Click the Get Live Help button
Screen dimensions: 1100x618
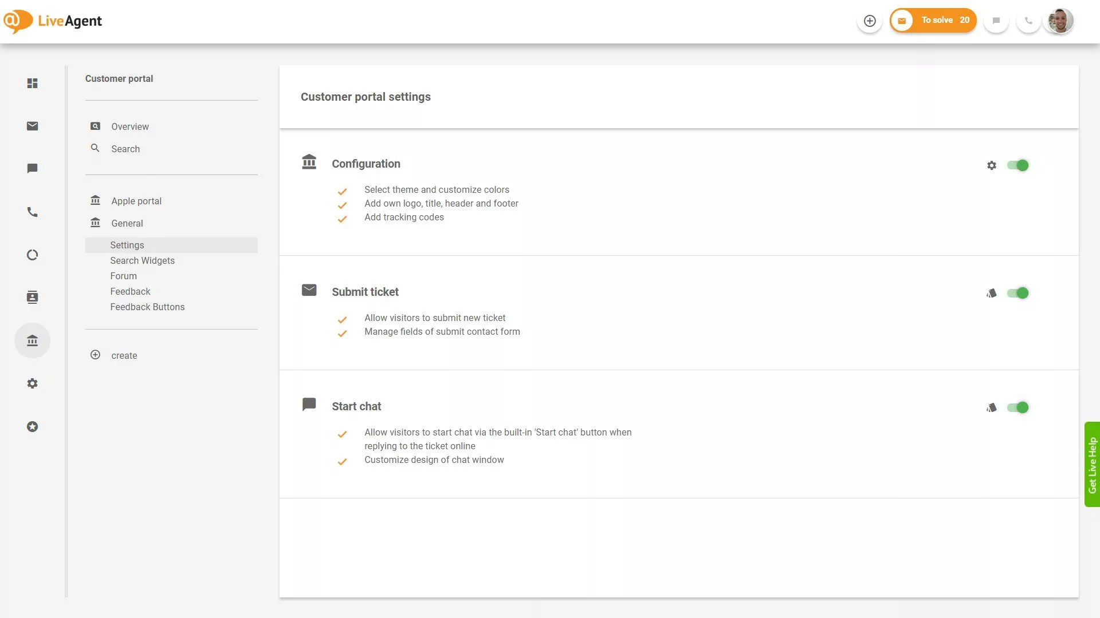click(x=1092, y=463)
